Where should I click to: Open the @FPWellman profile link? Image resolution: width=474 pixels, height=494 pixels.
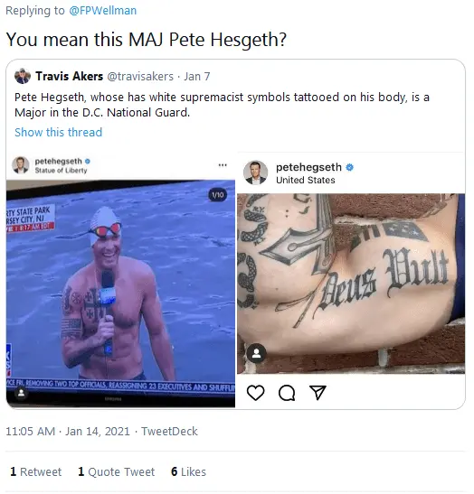click(x=103, y=11)
